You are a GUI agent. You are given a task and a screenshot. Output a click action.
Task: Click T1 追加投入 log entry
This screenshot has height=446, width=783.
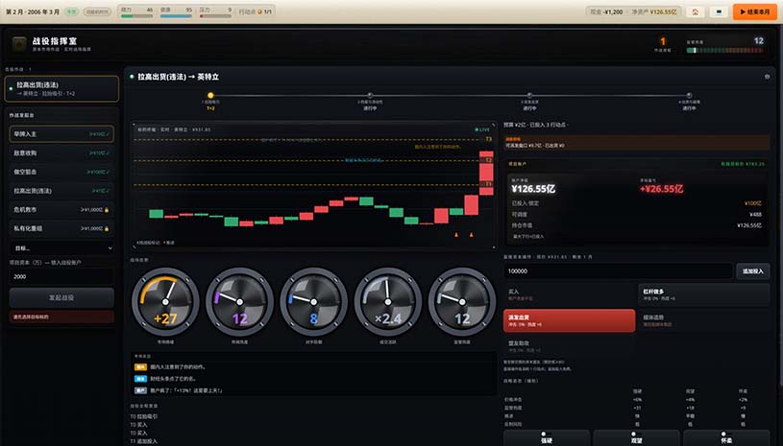pyautogui.click(x=144, y=441)
